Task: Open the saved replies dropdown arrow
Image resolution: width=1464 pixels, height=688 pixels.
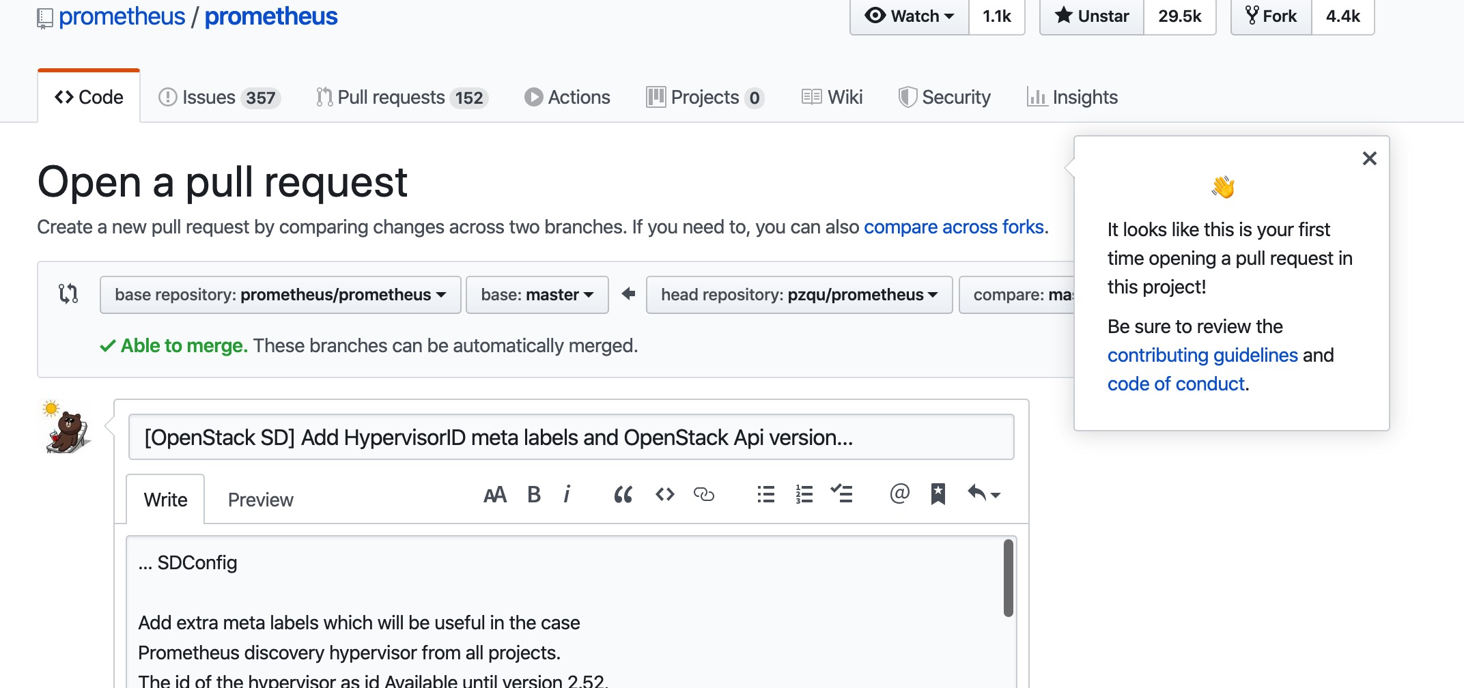Action: pyautogui.click(x=984, y=493)
